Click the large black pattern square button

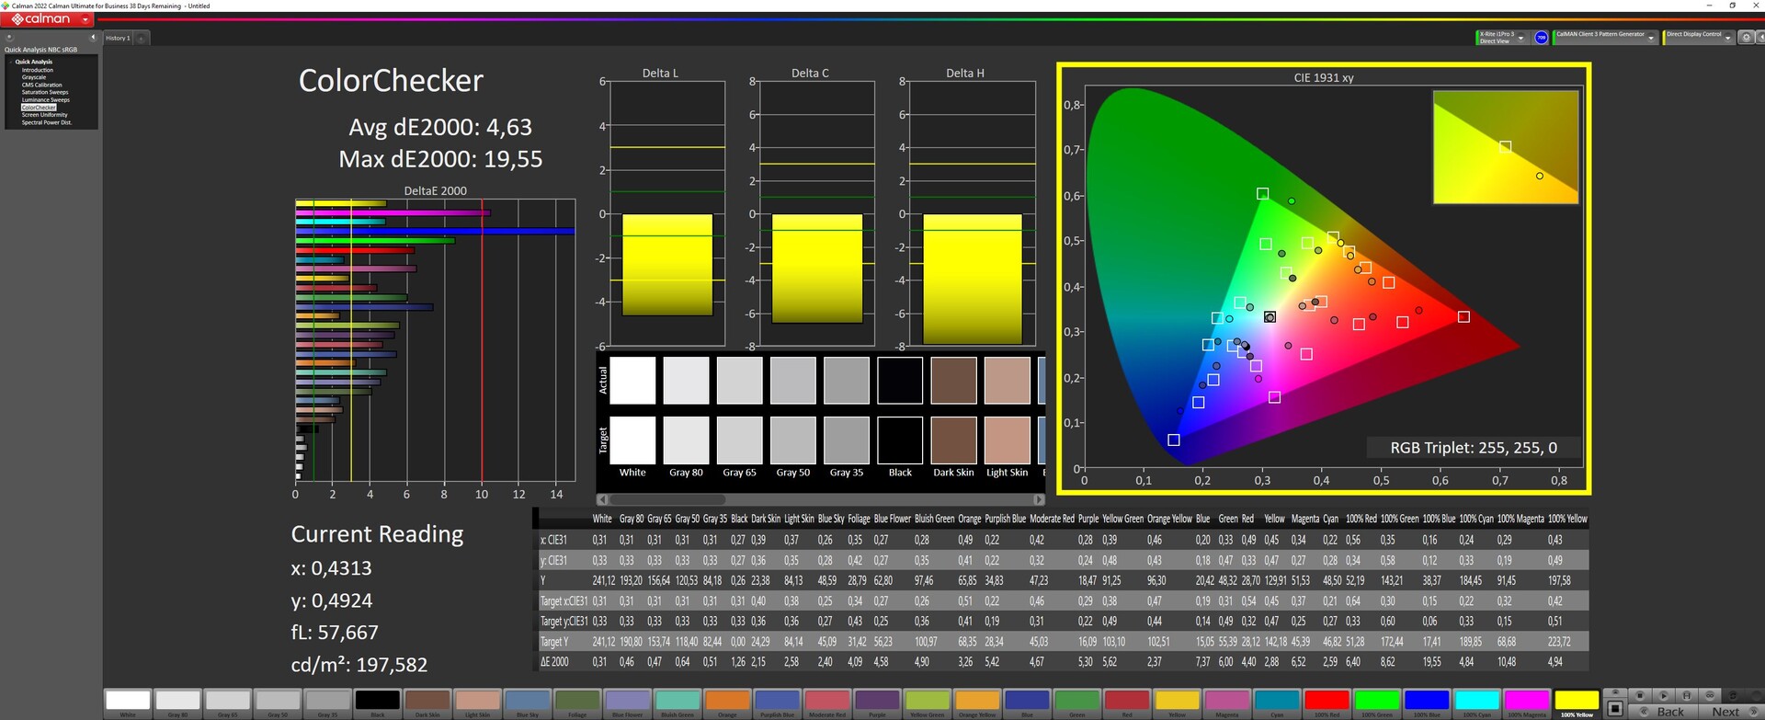(x=1615, y=708)
